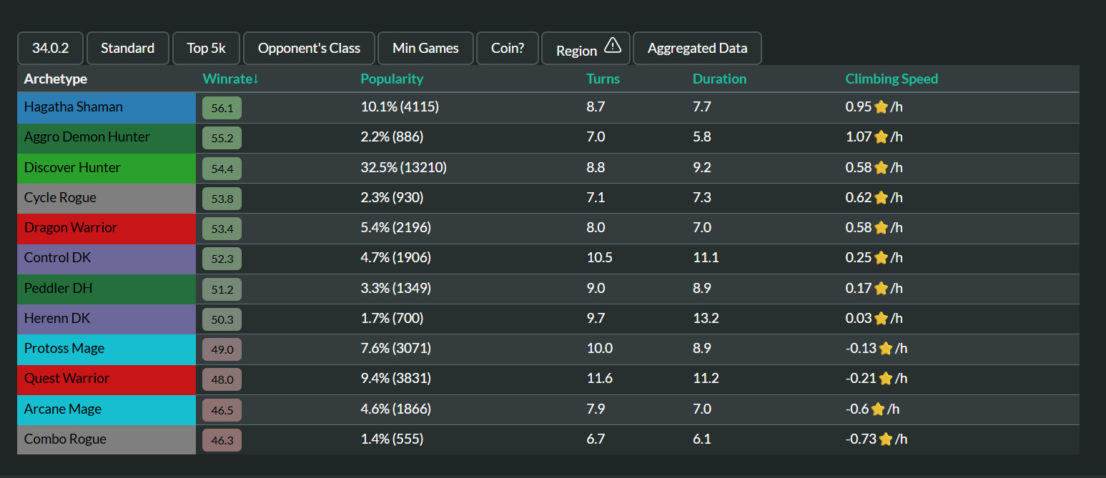Screen dimensions: 1106x478
Task: Click the star icon in Protoss Mage row
Action: (885, 349)
